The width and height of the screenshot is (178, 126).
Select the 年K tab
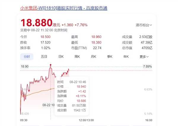126,56
